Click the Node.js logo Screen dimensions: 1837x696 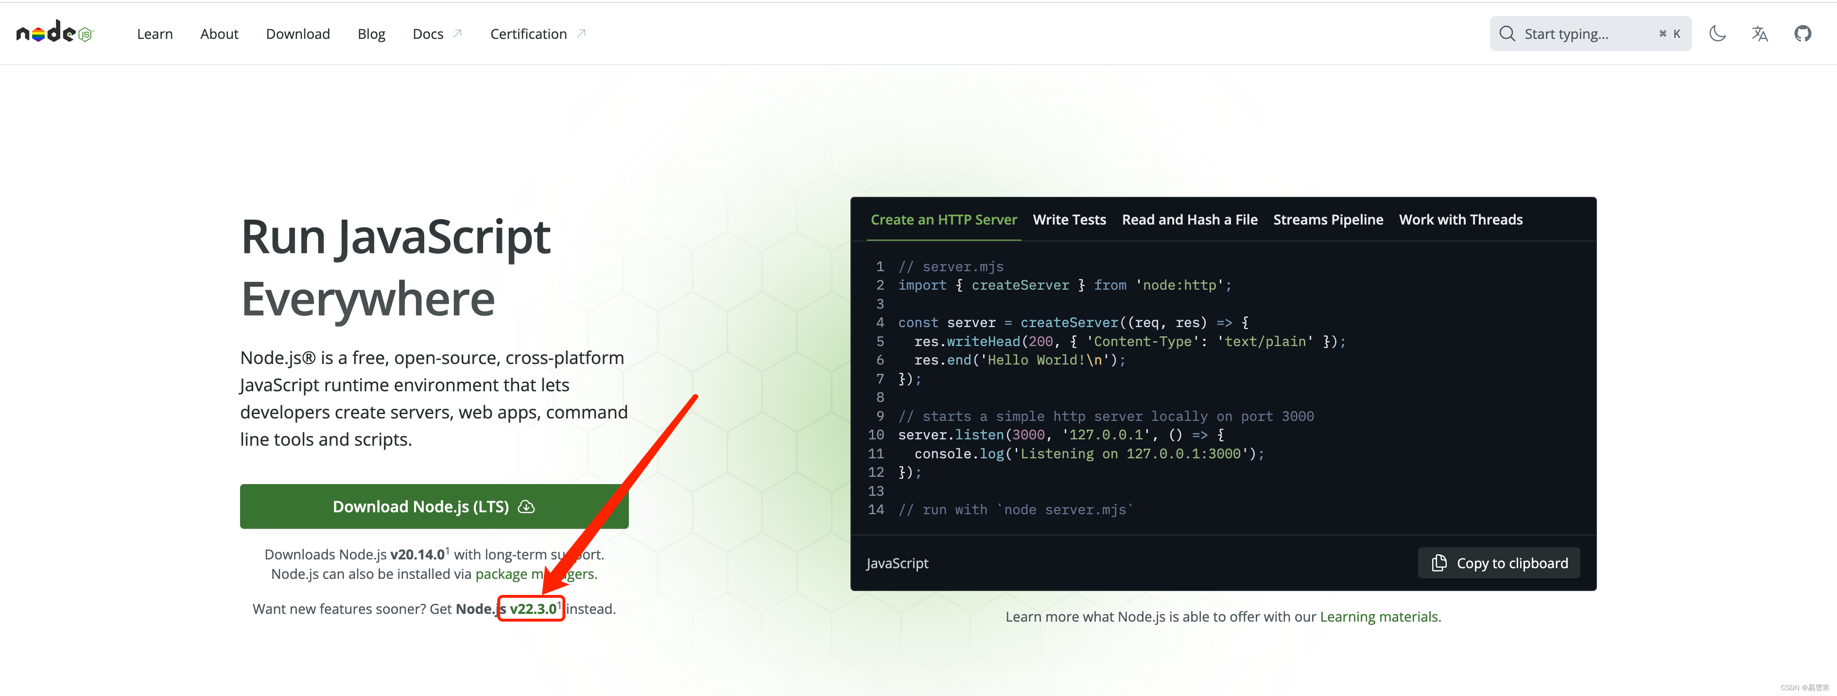(55, 33)
